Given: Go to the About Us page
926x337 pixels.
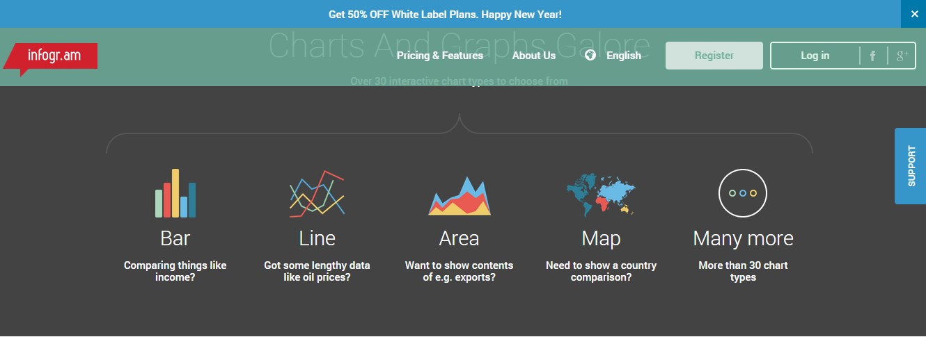Looking at the screenshot, I should 534,56.
